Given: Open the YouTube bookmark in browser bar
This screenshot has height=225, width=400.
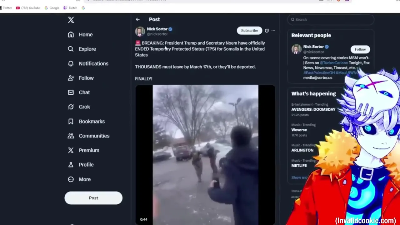Looking at the screenshot, I should 28,8.
